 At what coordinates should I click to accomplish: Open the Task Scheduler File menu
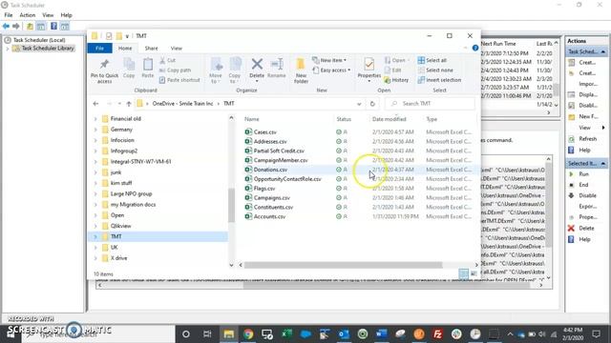9,15
